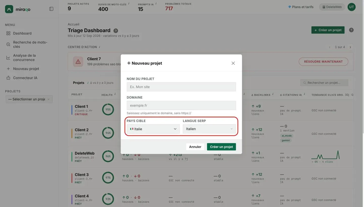Open Analyse de la concurrence menu item
The image size is (364, 207).
click(x=24, y=58)
